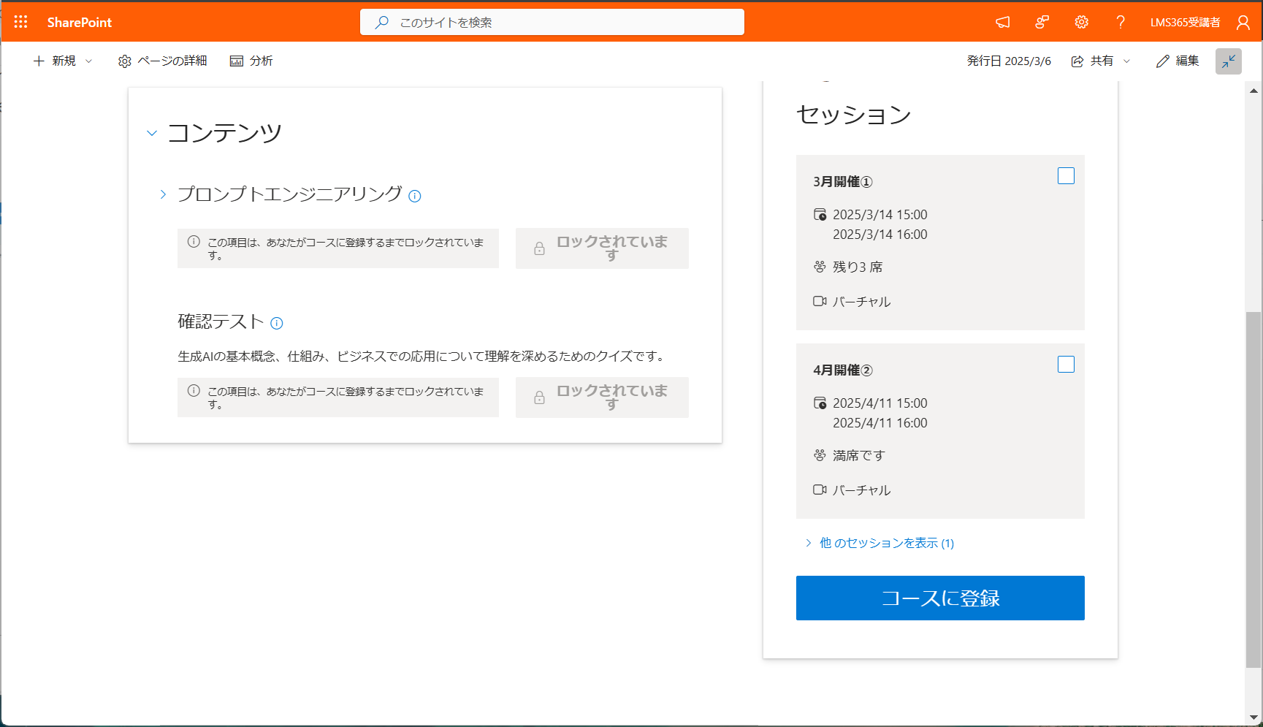1263x727 pixels.
Task: Click the 2025/3/14 15:00 start time
Action: [880, 215]
